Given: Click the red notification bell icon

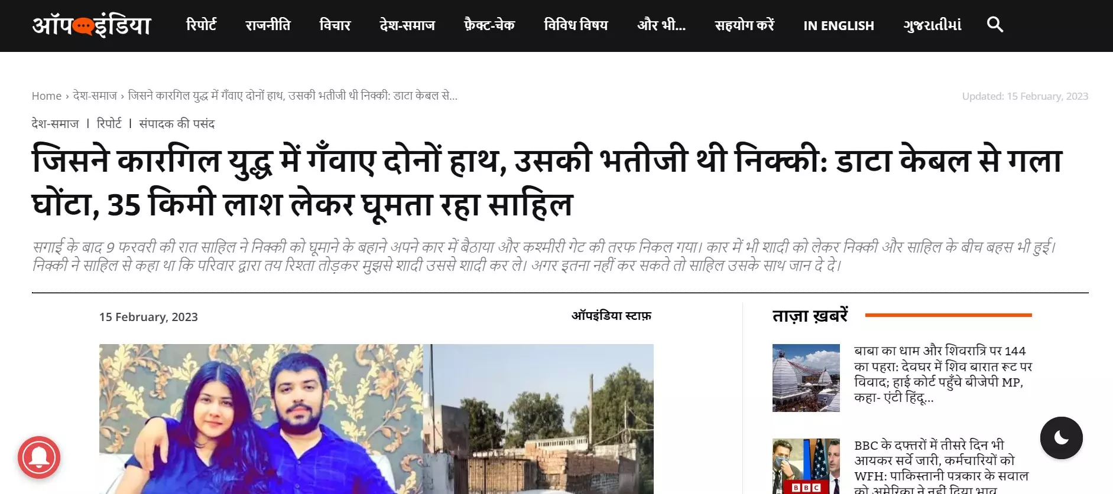Looking at the screenshot, I should coord(39,457).
